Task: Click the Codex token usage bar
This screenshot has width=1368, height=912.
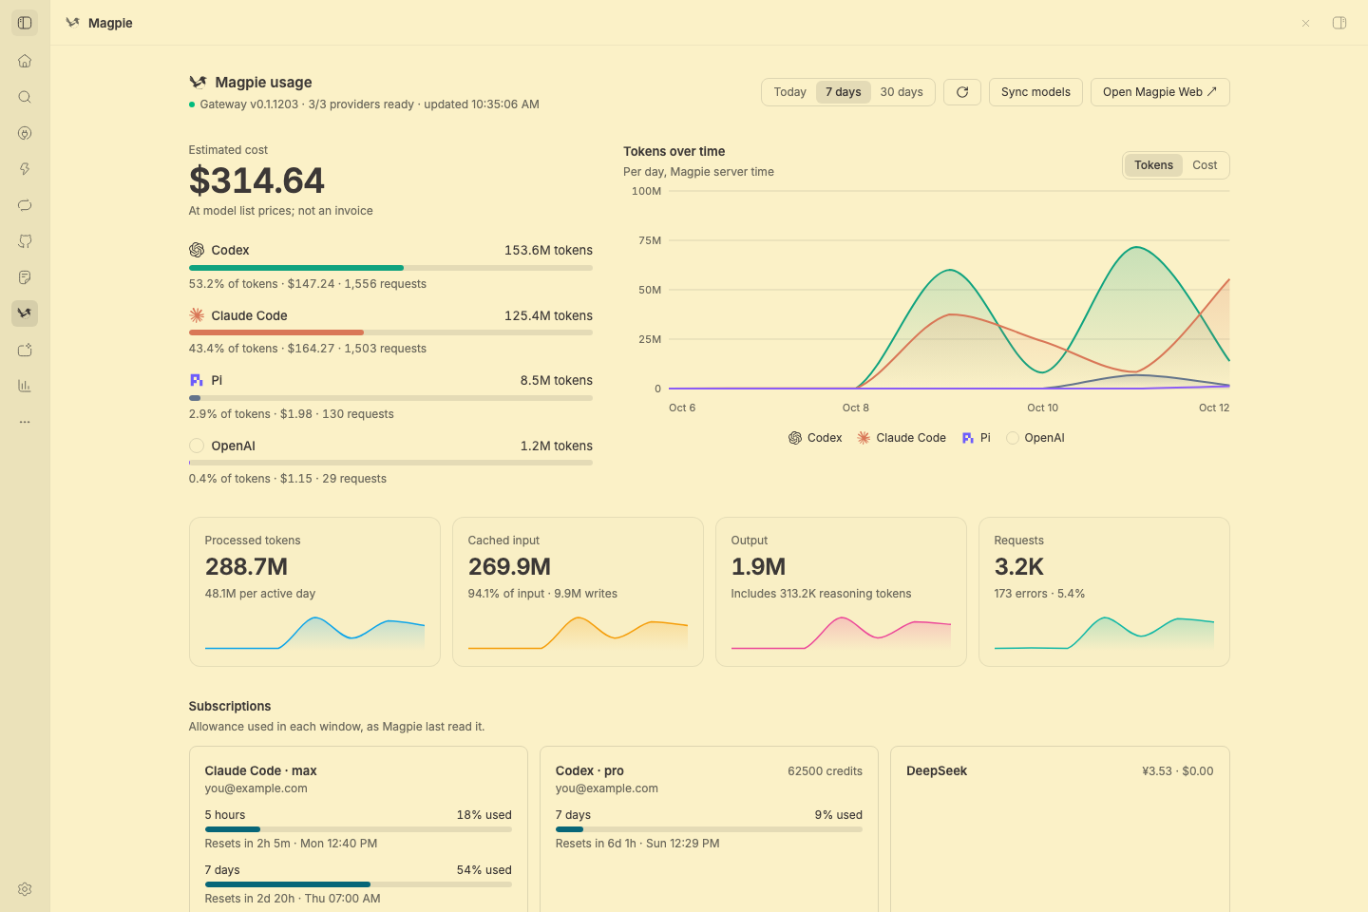Action: tap(390, 268)
